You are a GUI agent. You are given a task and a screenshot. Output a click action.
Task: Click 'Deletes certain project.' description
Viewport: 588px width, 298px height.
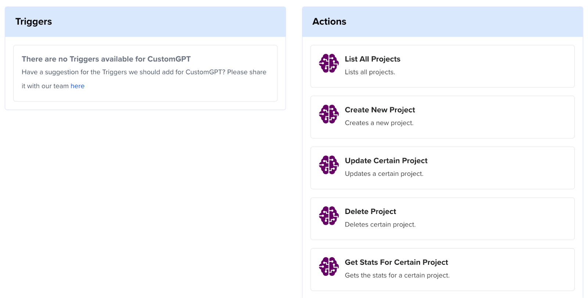pyautogui.click(x=380, y=225)
